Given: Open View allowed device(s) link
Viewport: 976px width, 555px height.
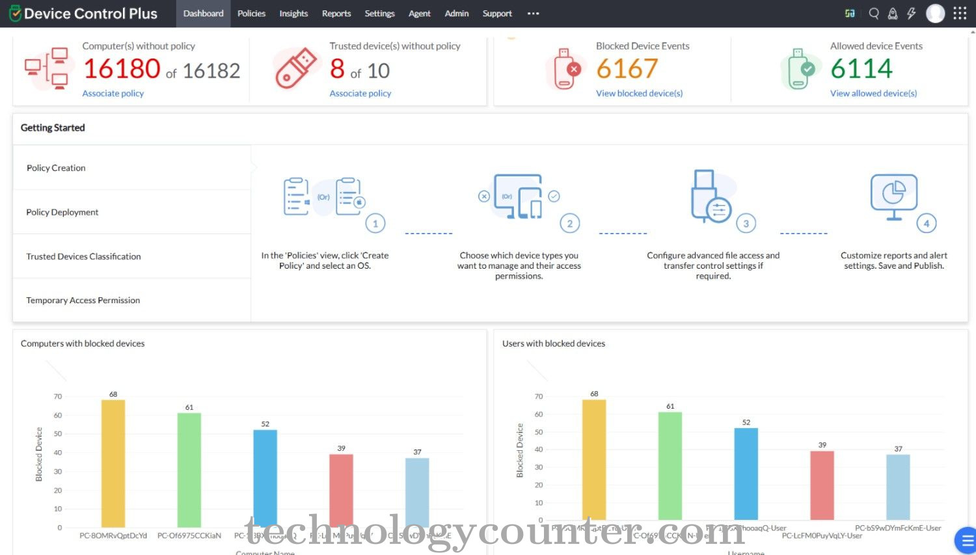Looking at the screenshot, I should [874, 94].
